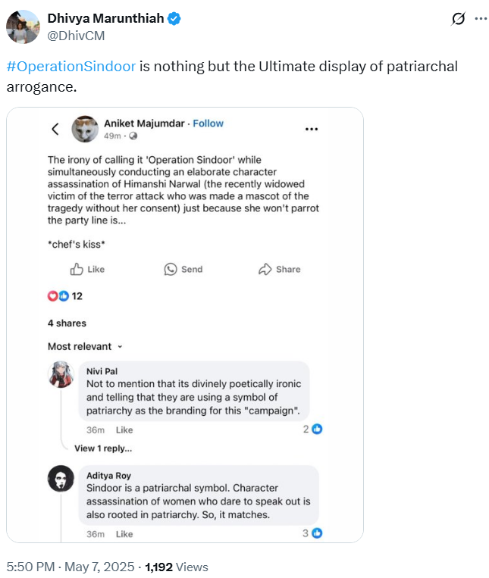The image size is (489, 578).
Task: Open the Facebook post's three-dot options
Action: coord(312,129)
